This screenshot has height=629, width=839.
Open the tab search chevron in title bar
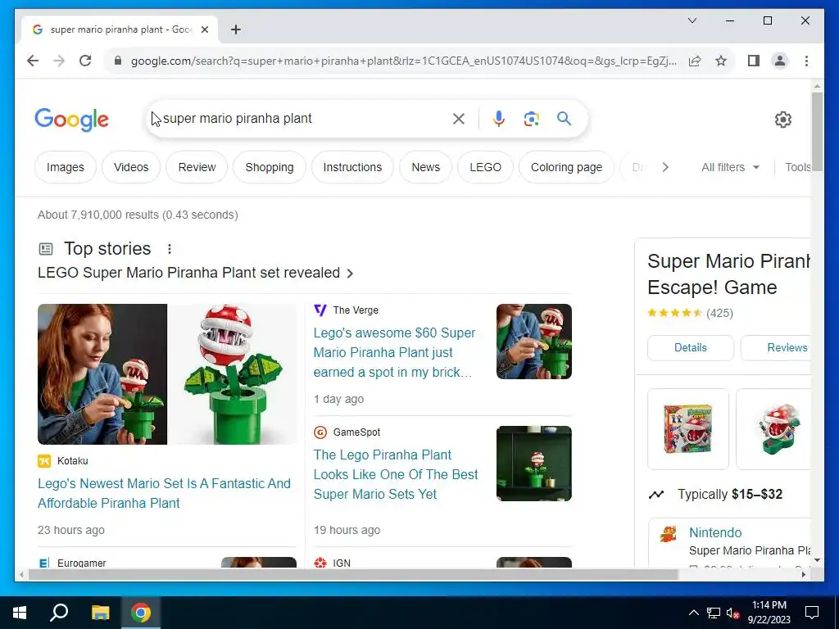coord(692,20)
